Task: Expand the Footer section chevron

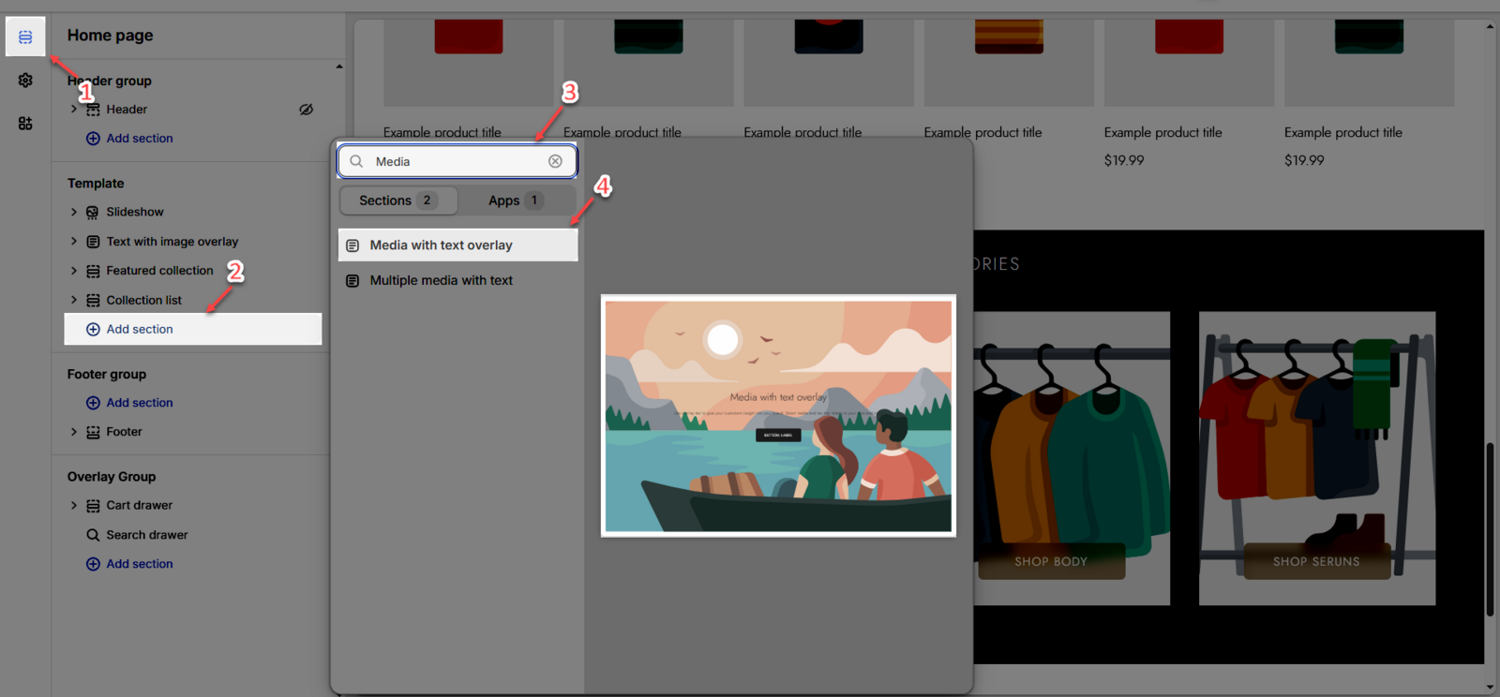Action: (x=74, y=432)
